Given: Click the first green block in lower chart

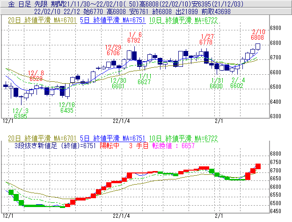Looking at the screenshot, I should tap(11, 192).
